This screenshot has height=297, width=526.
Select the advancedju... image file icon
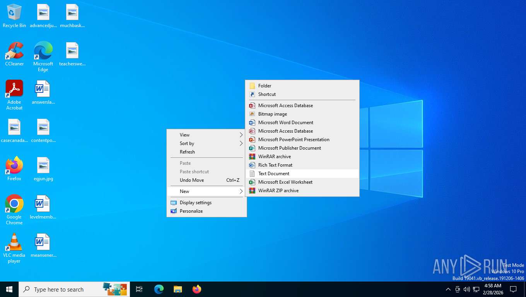[x=43, y=16]
